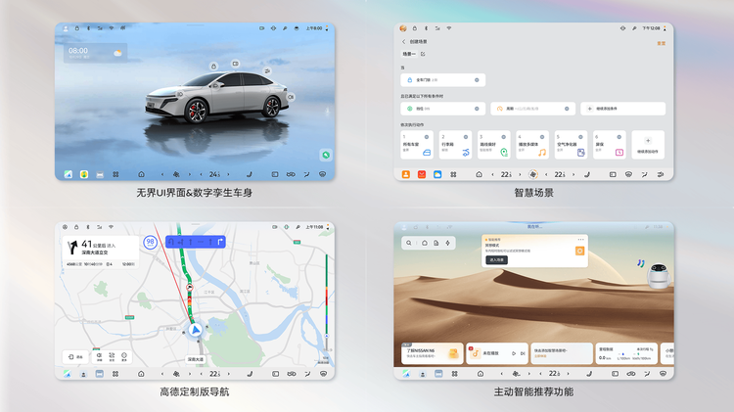The height and width of the screenshot is (412, 734).
Task: Go back from the create scene page
Action: [x=404, y=42]
